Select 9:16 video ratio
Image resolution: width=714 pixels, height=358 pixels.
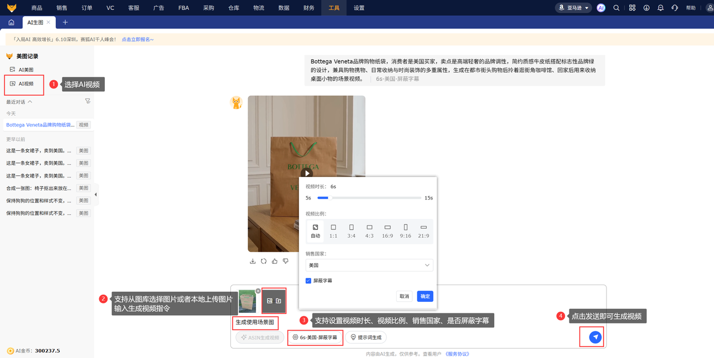[x=406, y=231]
